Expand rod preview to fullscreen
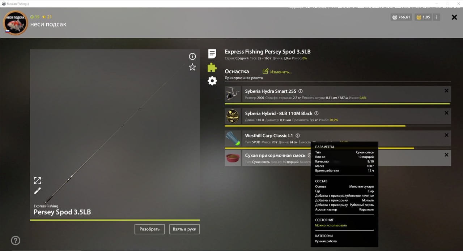Image resolution: width=463 pixels, height=251 pixels. point(38,181)
